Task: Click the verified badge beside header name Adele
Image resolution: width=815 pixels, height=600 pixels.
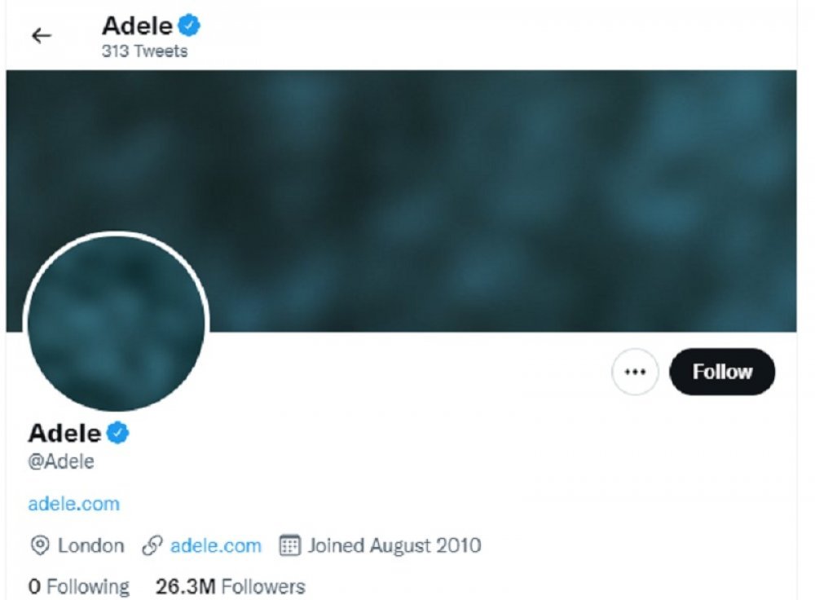Action: click(x=189, y=25)
